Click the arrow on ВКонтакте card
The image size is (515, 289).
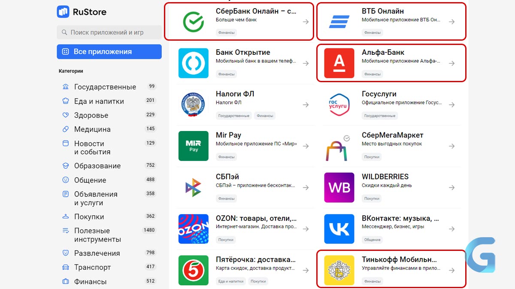click(x=452, y=229)
